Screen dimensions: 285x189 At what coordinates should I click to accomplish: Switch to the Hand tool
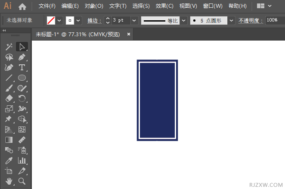click(9, 181)
